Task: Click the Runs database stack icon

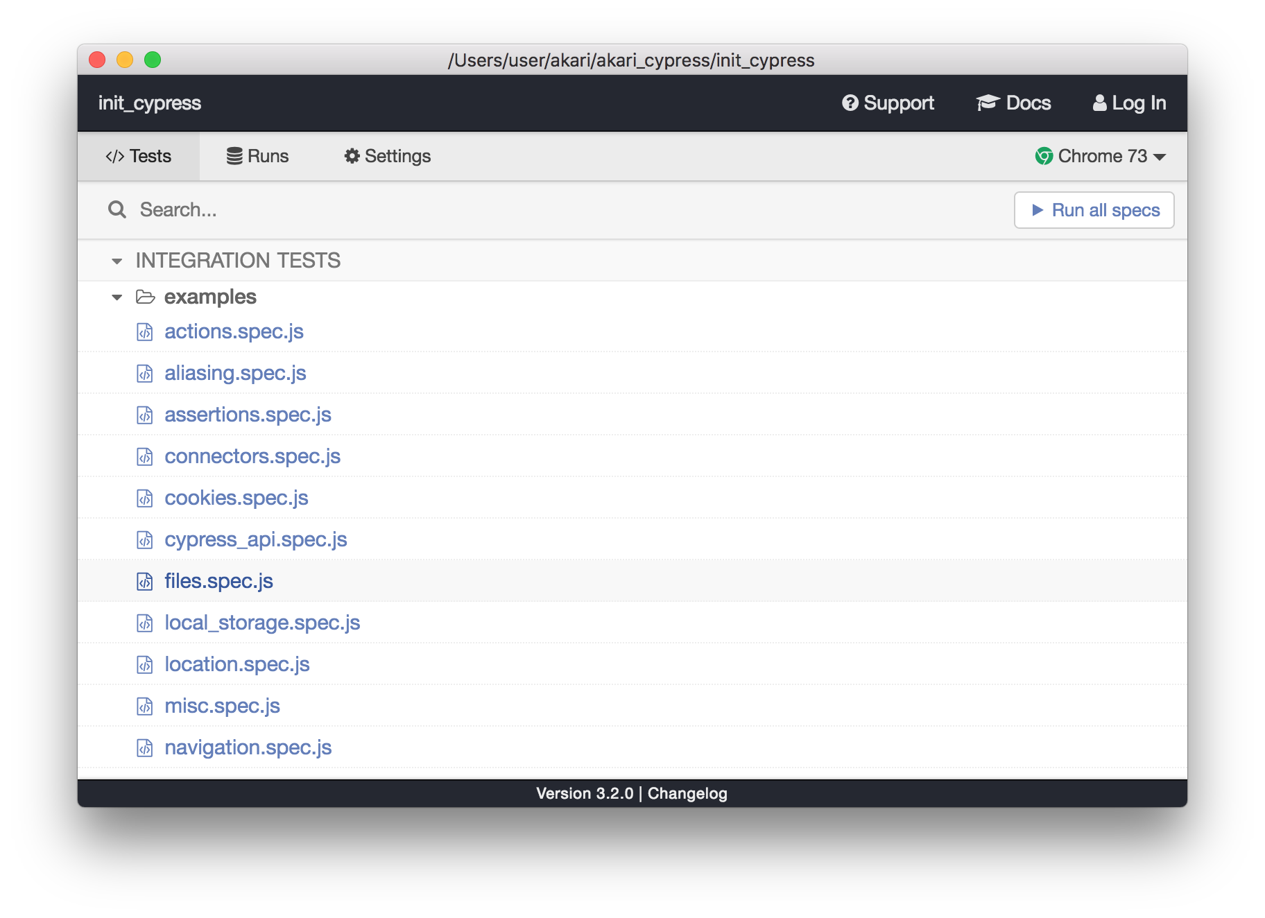Action: pyautogui.click(x=234, y=156)
